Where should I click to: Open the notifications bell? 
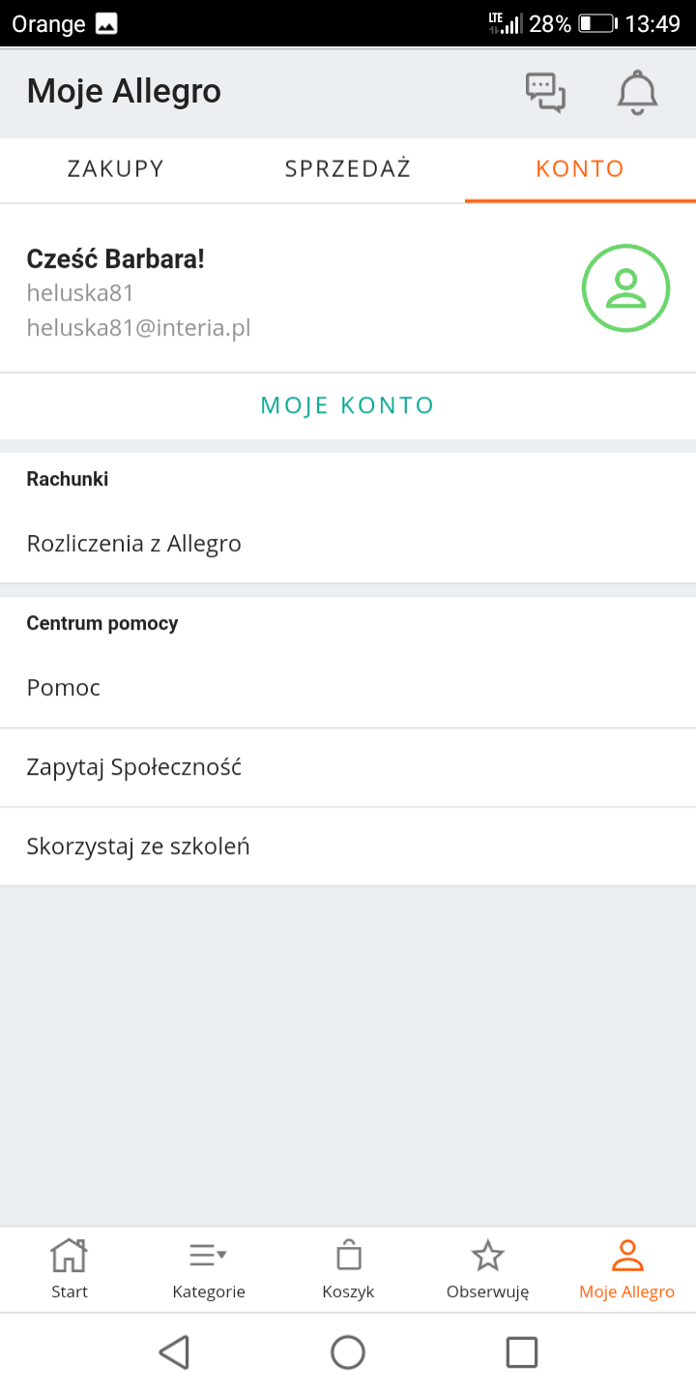tap(636, 92)
